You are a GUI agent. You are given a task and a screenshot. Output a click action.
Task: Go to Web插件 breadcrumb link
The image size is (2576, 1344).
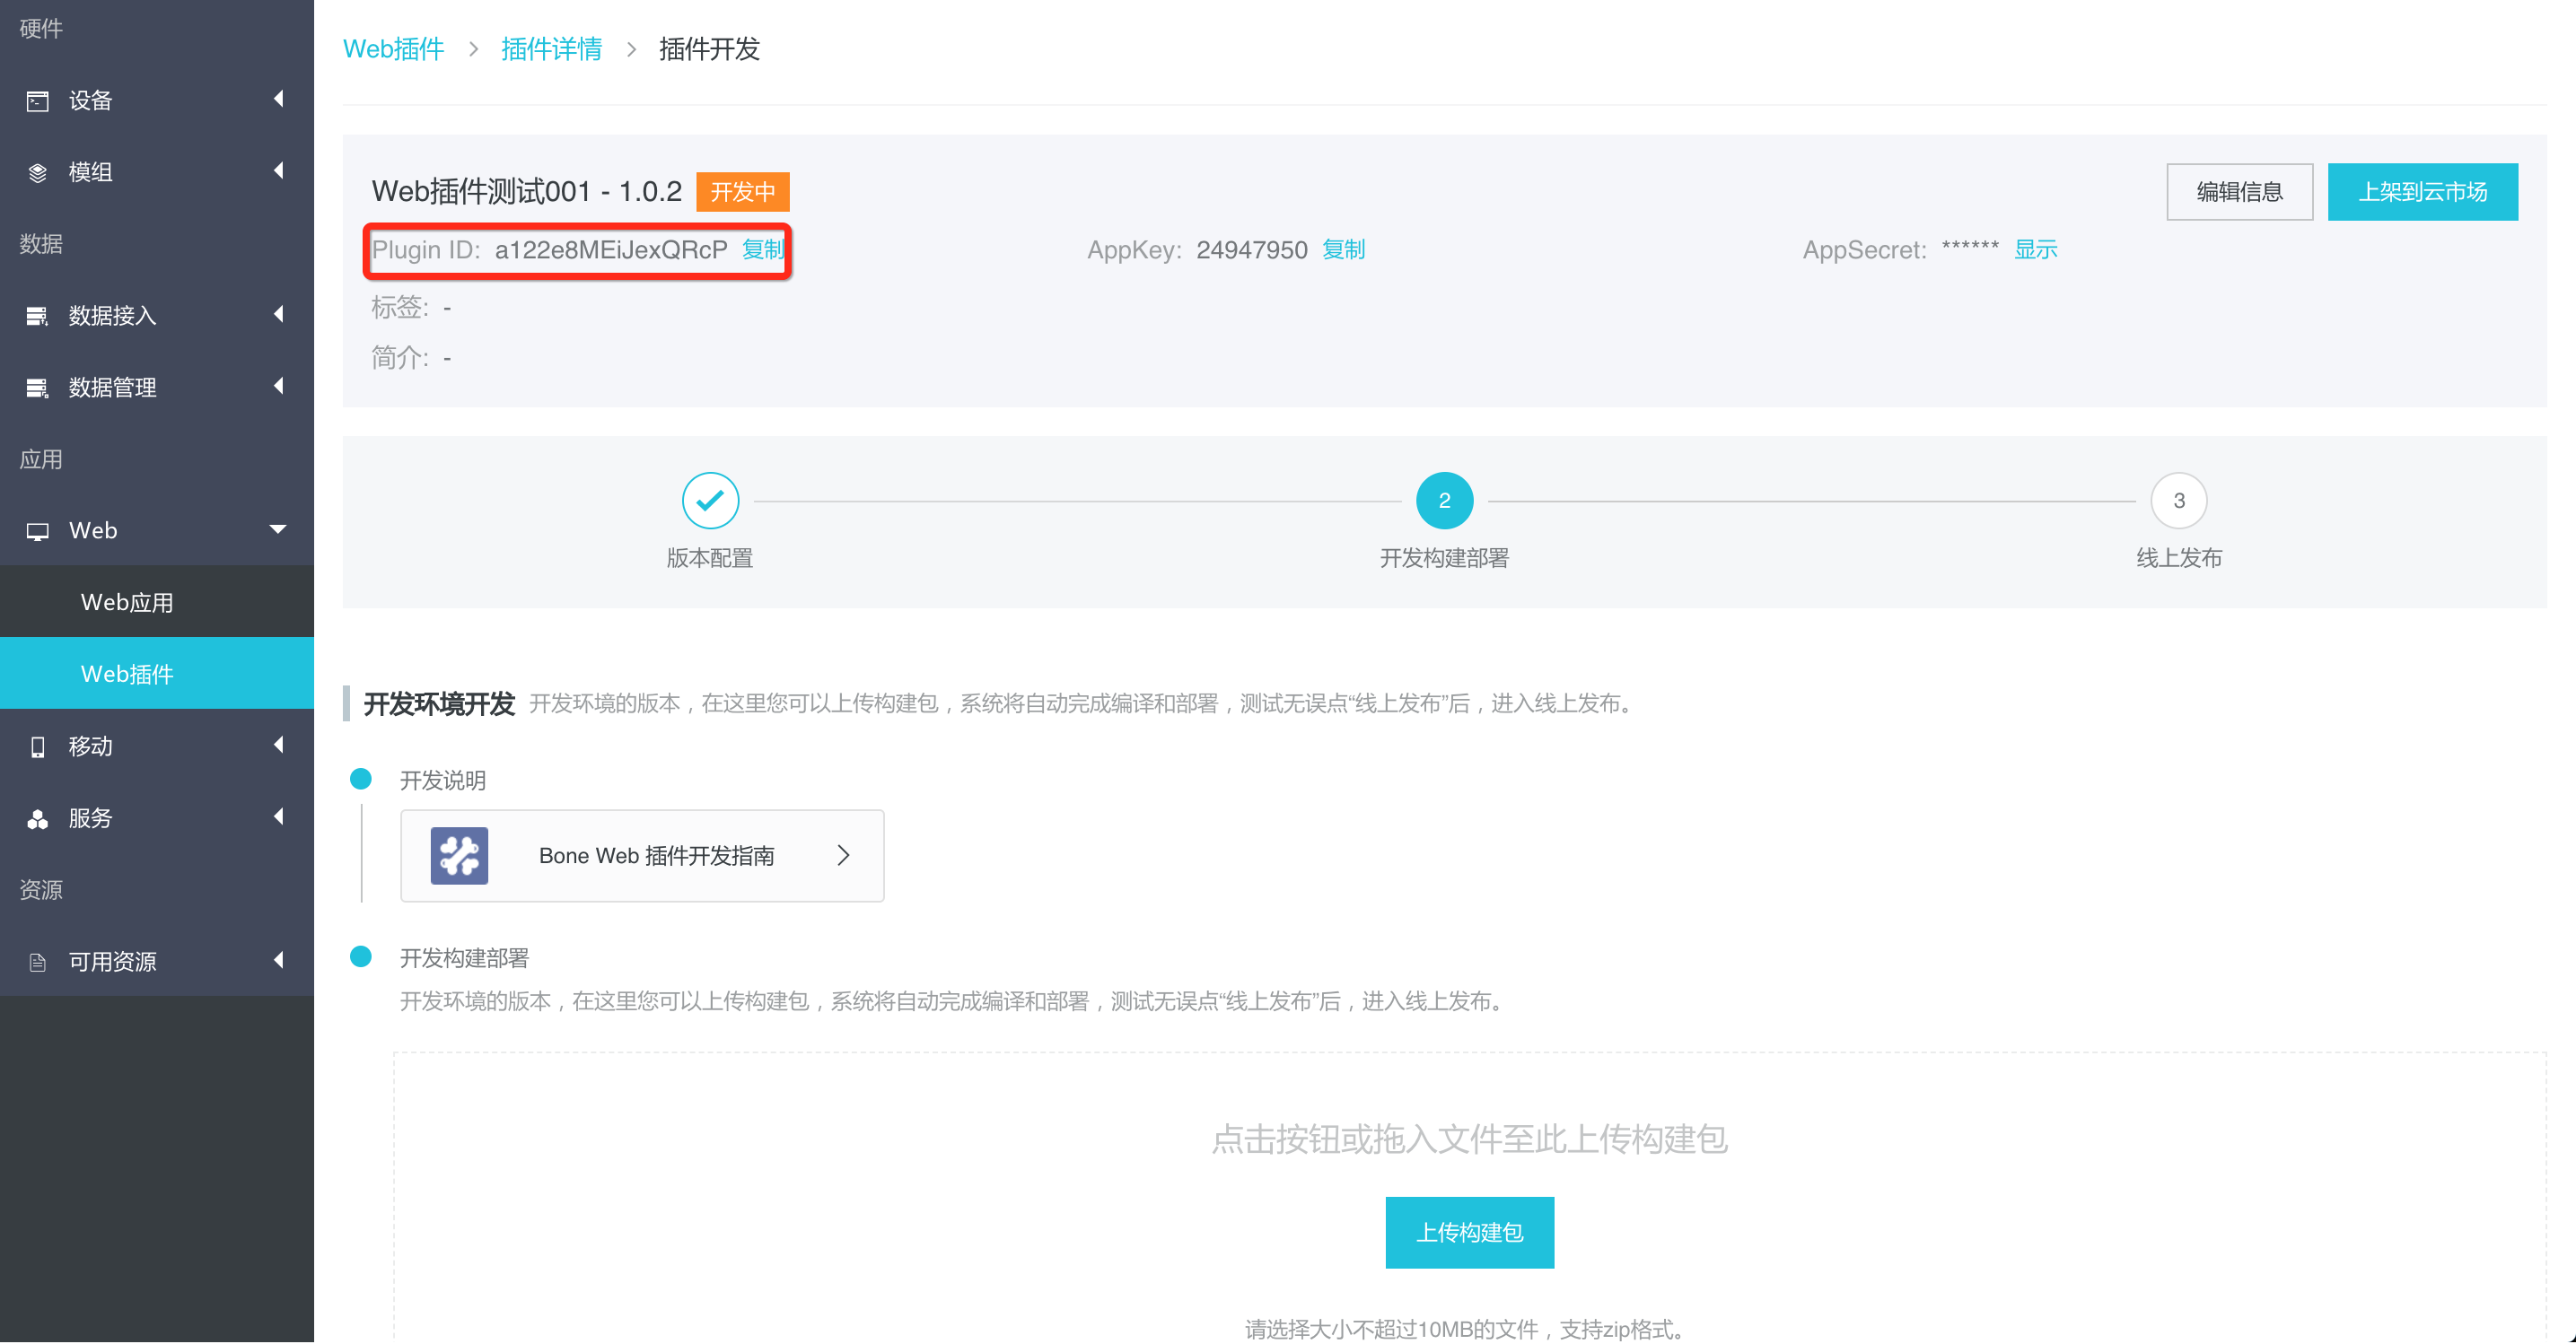pyautogui.click(x=393, y=49)
